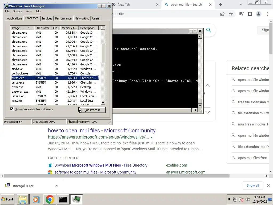Close the open mui file Search tab
This screenshot has width=273, height=205.
point(210,5)
